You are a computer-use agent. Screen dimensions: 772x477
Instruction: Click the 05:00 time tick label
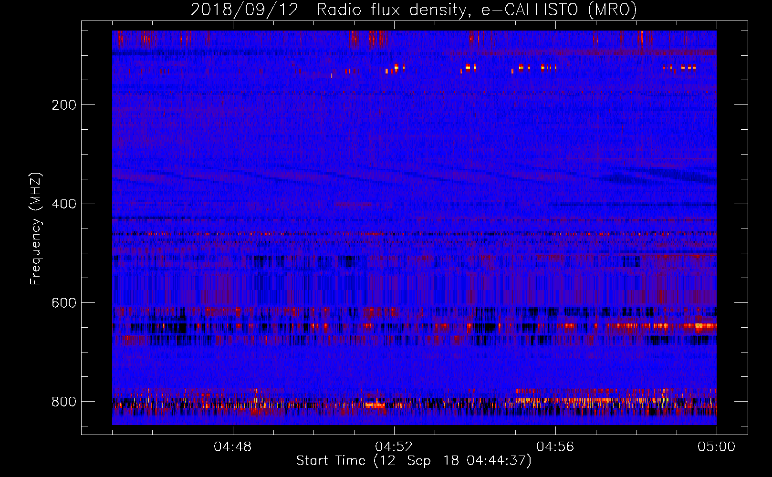[x=717, y=447]
